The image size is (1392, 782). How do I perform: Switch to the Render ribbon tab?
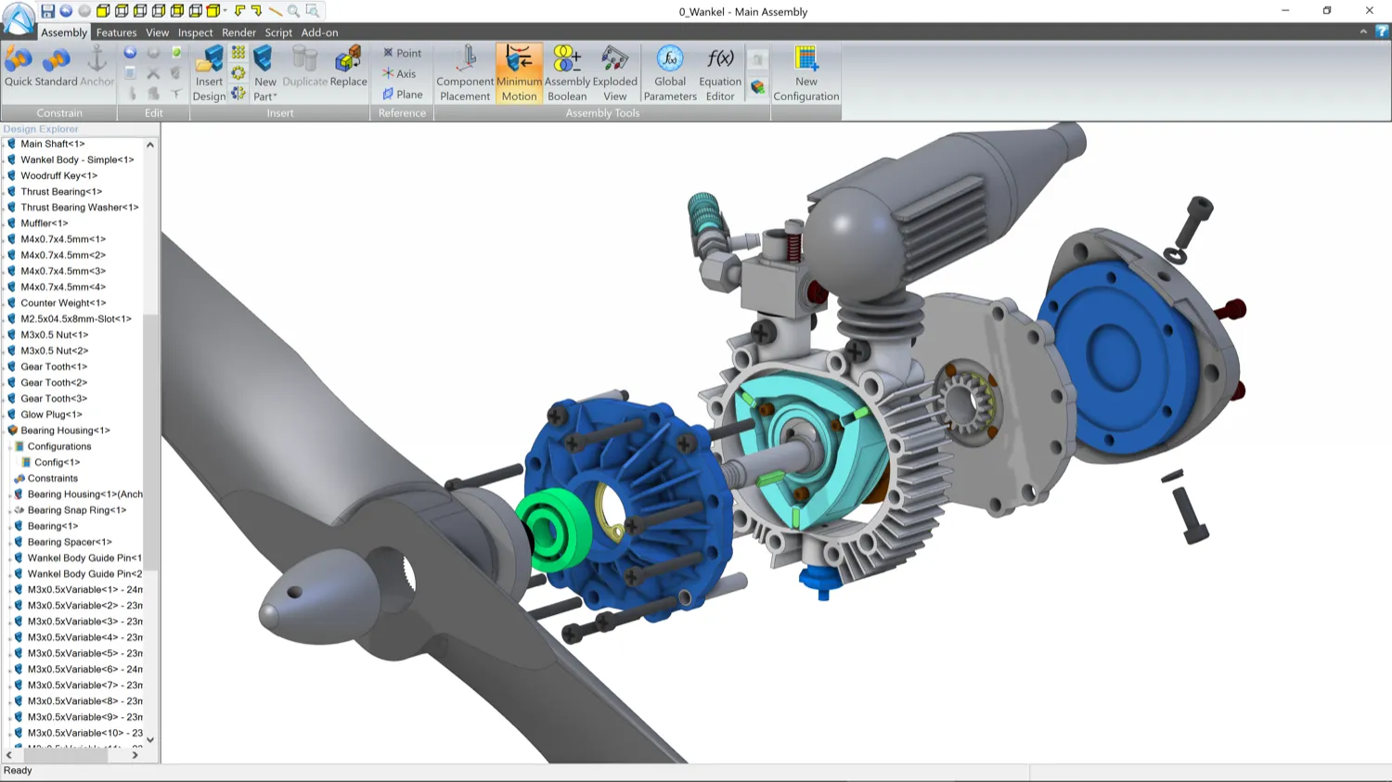coord(238,32)
